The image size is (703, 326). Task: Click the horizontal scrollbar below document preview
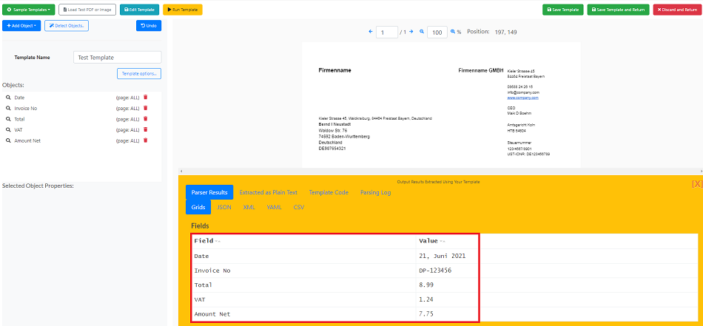pyautogui.click(x=440, y=171)
